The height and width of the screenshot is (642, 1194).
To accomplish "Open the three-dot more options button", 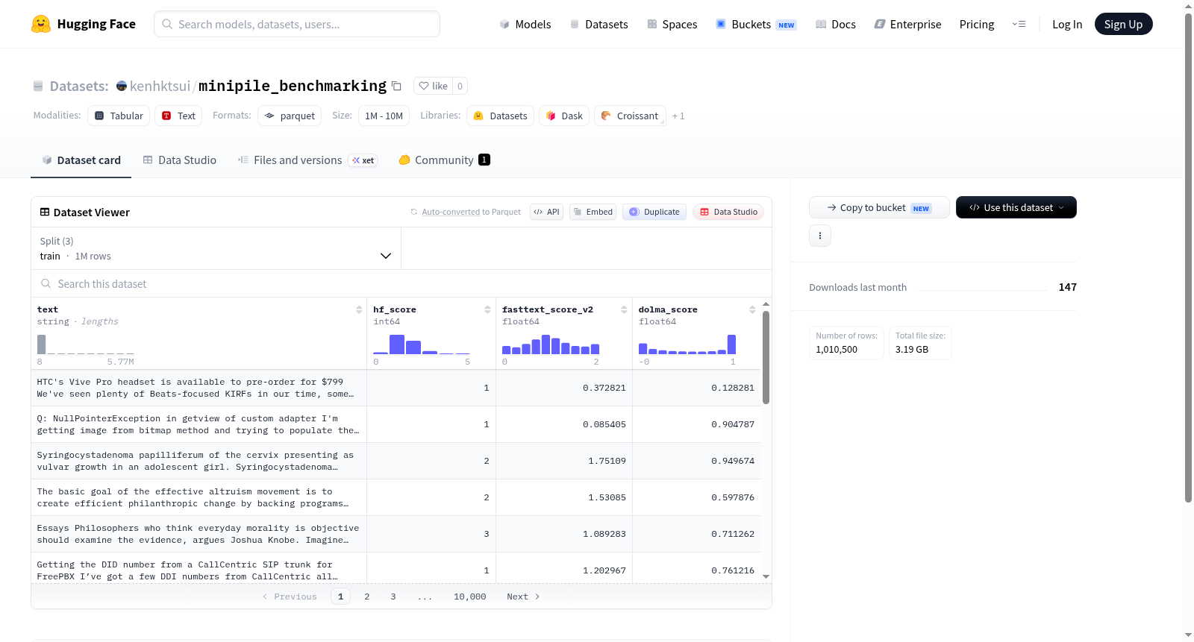I will pos(820,236).
